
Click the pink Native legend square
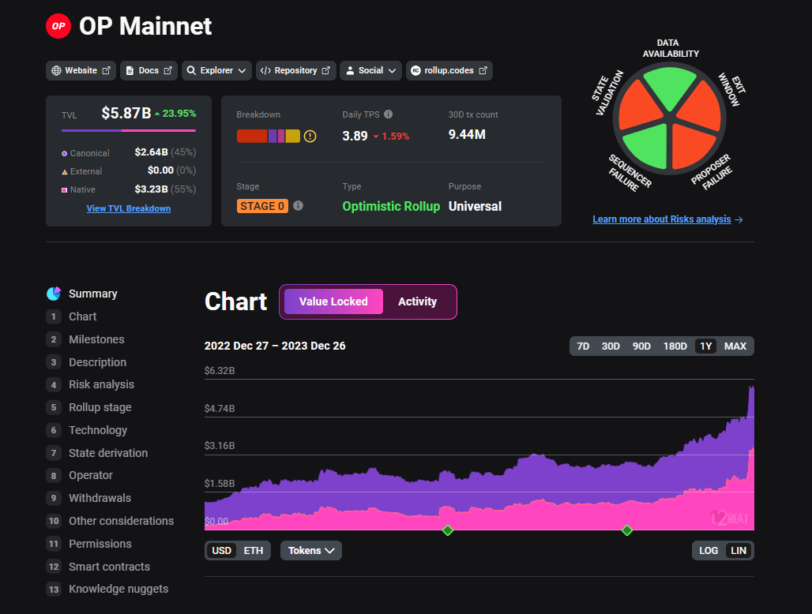pos(64,190)
